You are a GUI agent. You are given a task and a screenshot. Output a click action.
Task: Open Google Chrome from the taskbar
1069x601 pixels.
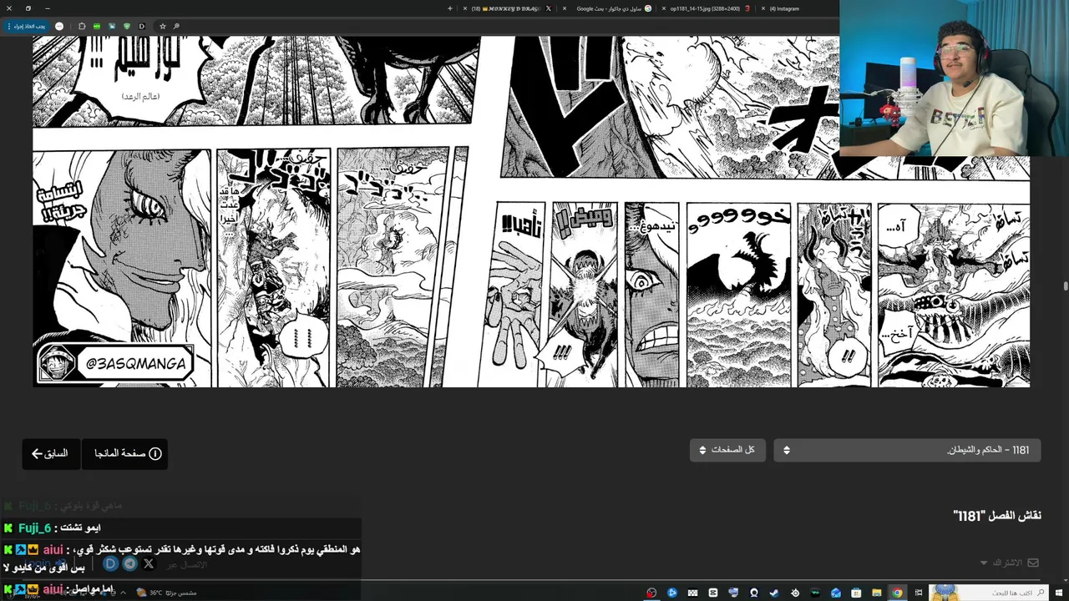click(896, 593)
